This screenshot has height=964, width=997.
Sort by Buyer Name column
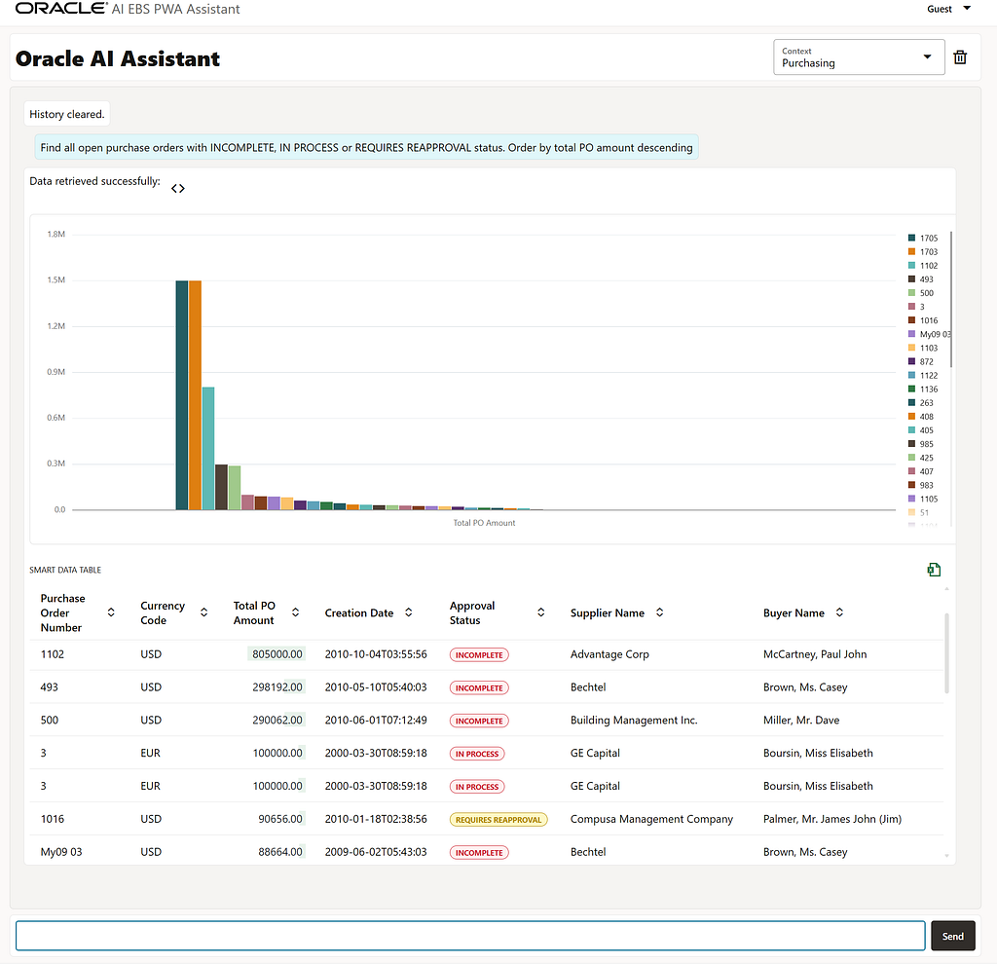point(840,612)
